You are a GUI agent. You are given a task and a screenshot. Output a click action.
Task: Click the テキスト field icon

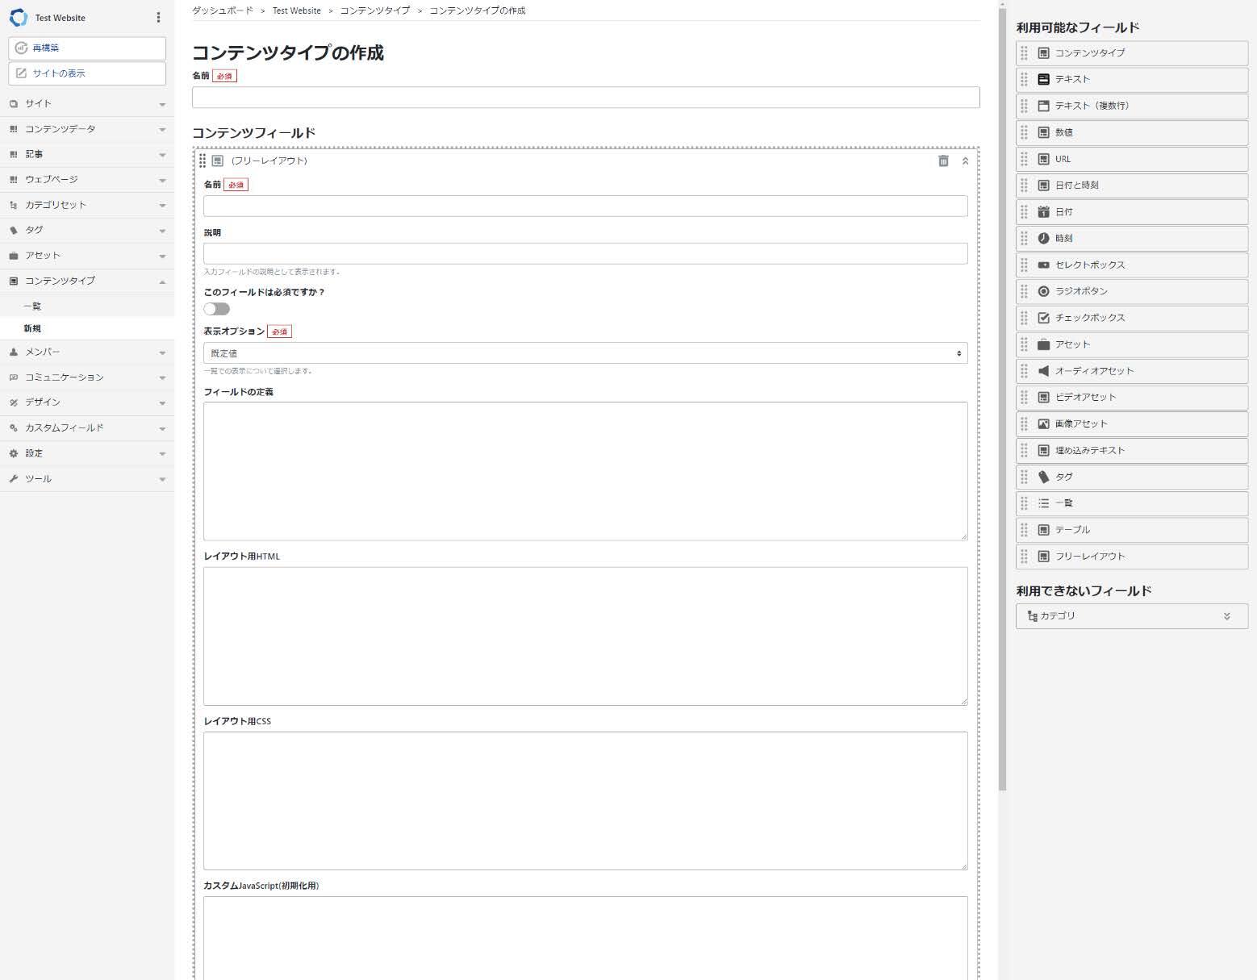point(1043,79)
